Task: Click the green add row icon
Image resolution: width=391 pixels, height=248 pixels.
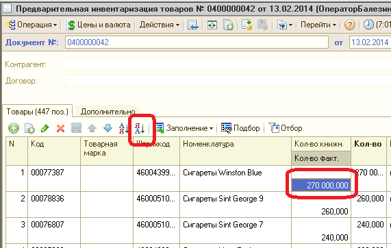Action: click(14, 128)
